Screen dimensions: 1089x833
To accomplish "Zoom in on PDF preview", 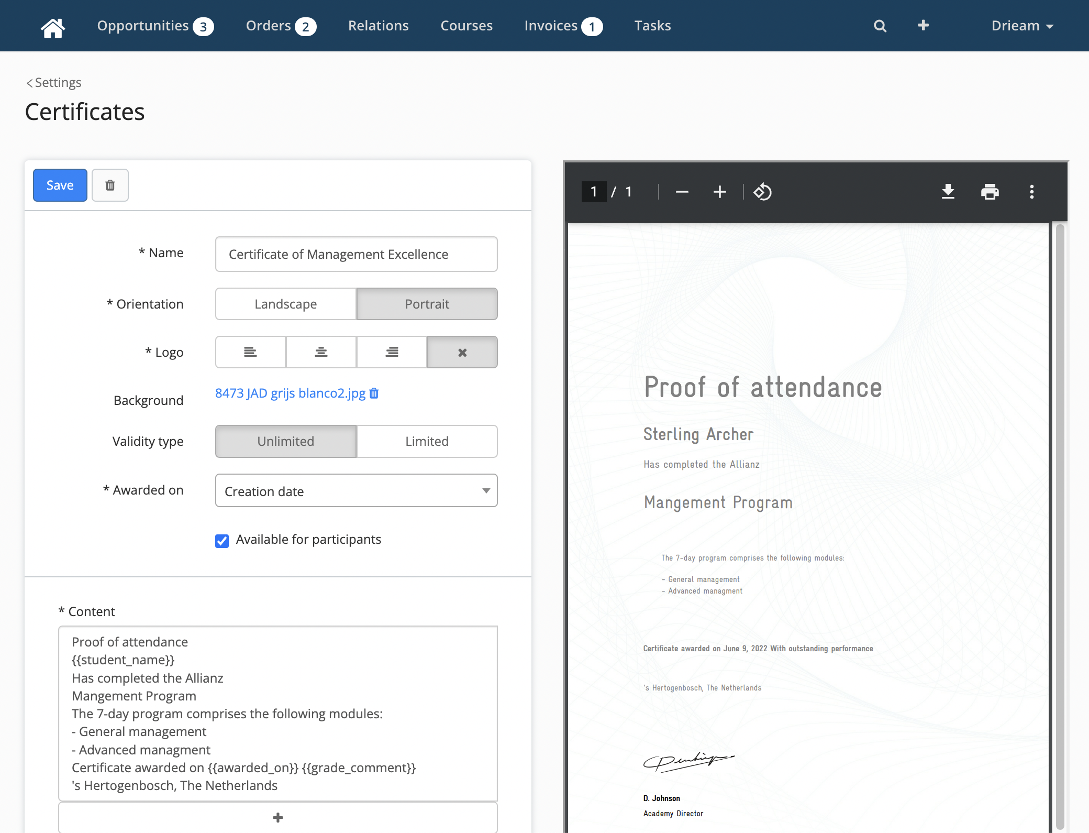I will point(720,192).
